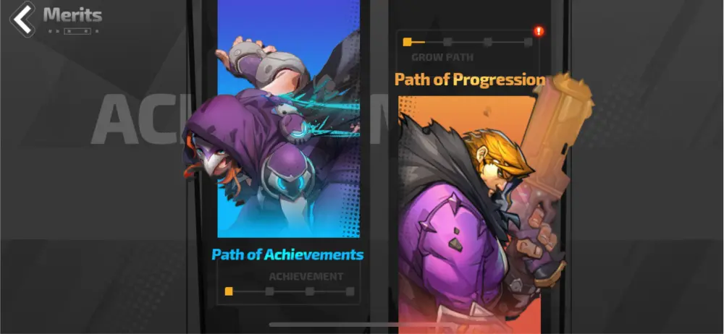Click the second Achievement progress node

pyautogui.click(x=269, y=291)
